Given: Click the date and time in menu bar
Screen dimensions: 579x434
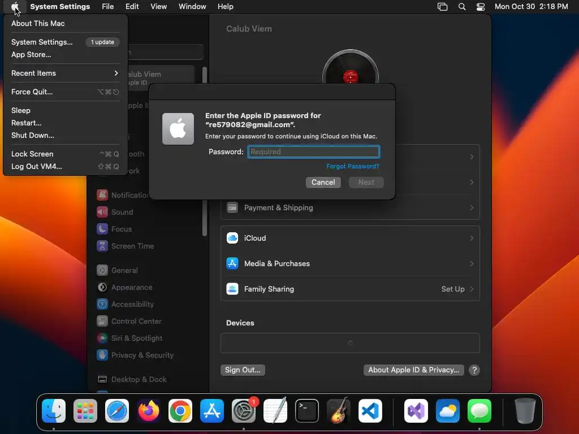Looking at the screenshot, I should tap(531, 7).
